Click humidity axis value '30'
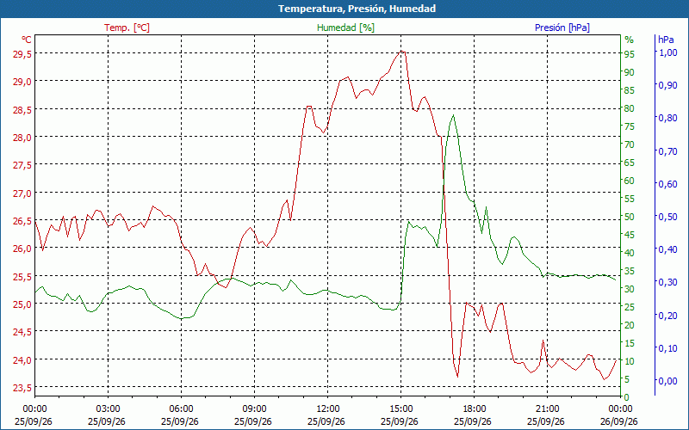This screenshot has width=689, height=430. pos(630,289)
